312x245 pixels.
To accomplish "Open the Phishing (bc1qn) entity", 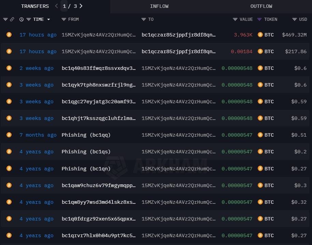I will [x=86, y=168].
